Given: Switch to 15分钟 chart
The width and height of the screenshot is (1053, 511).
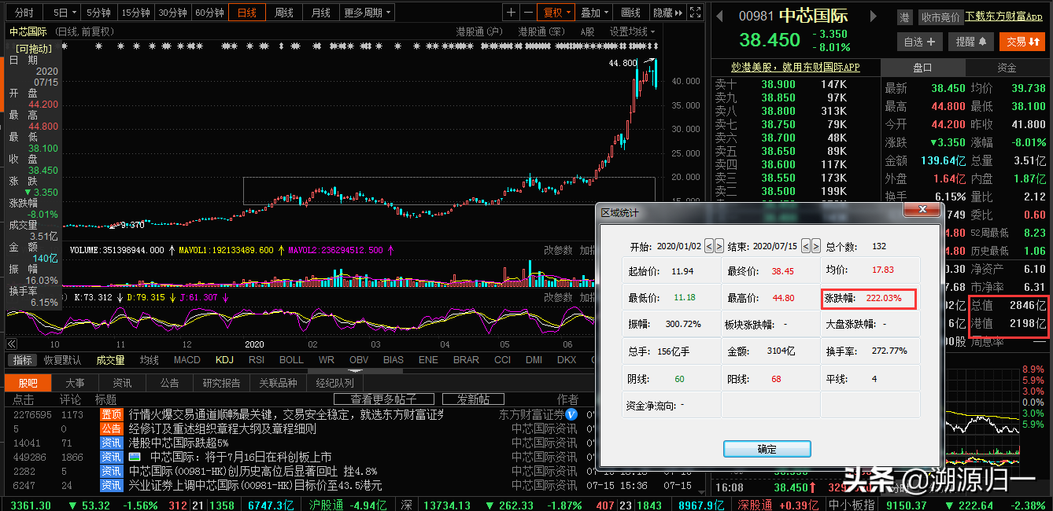Looking at the screenshot, I should (x=135, y=13).
